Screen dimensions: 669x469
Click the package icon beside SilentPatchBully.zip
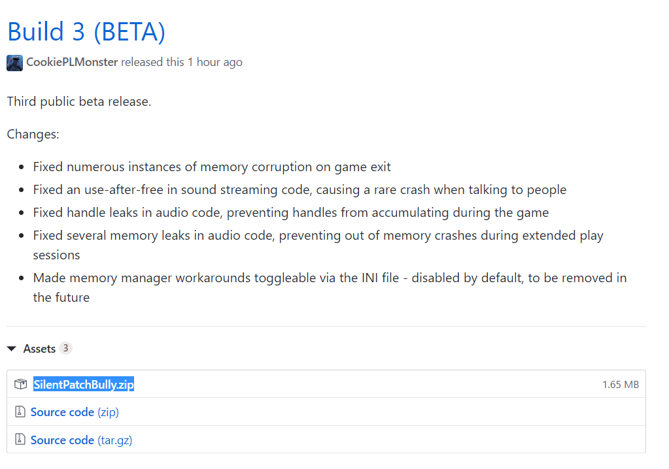point(20,384)
